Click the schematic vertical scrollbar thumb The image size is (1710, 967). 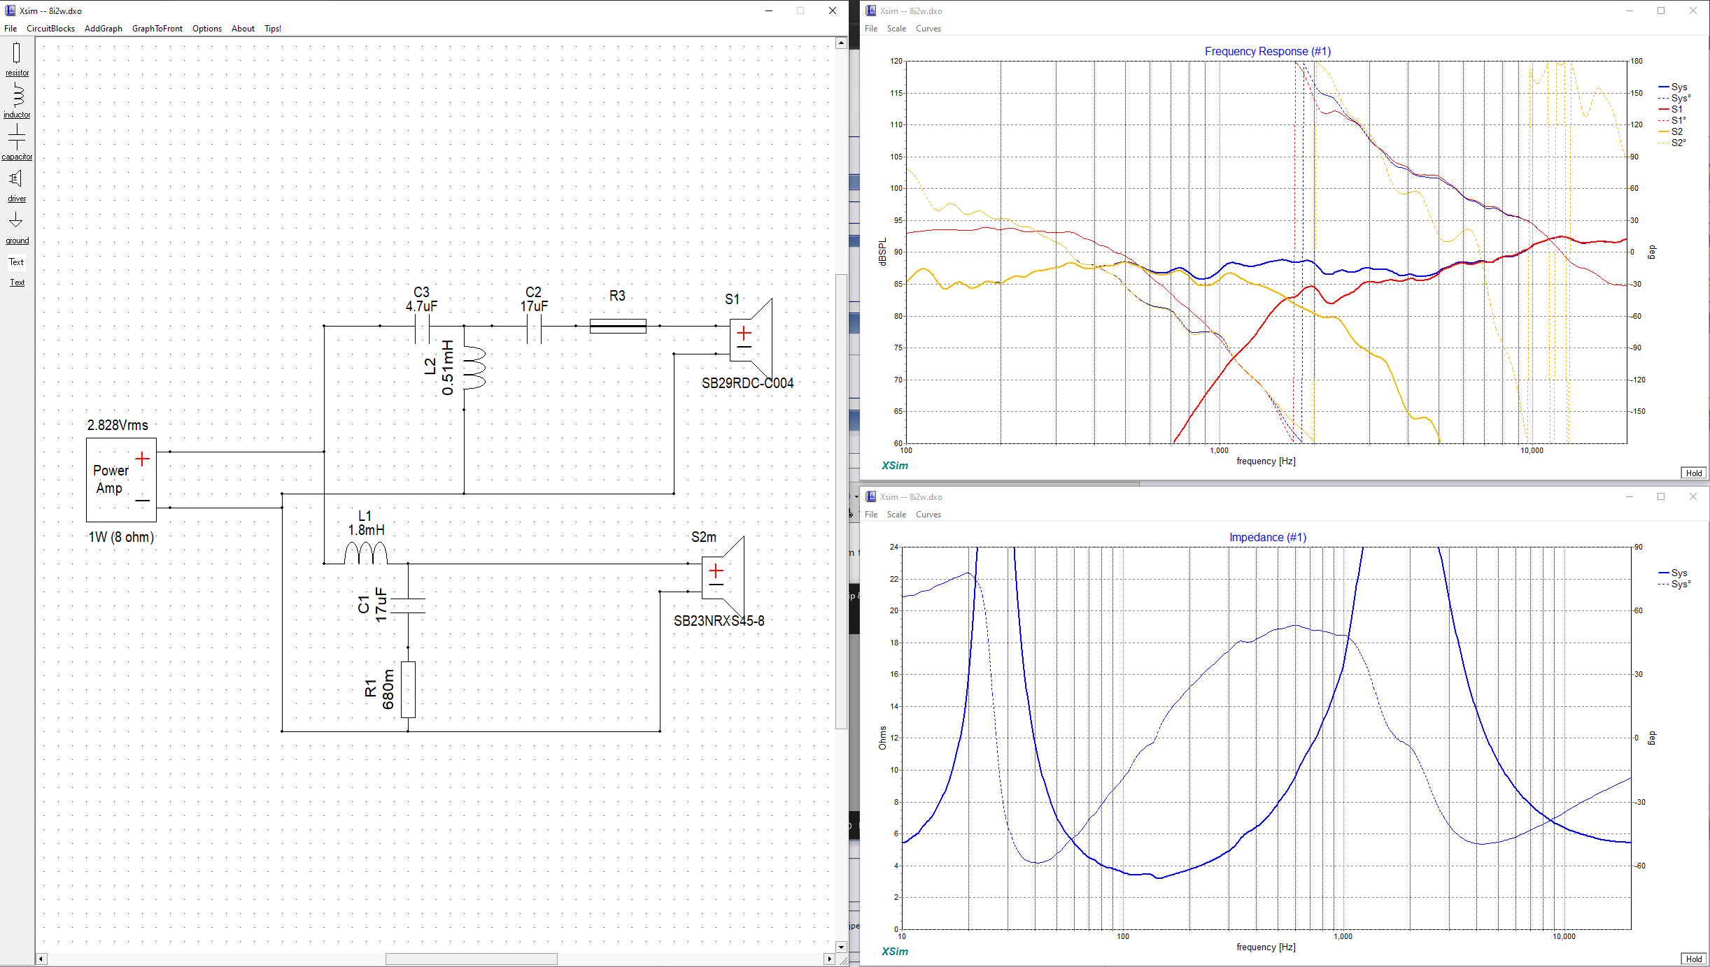click(x=841, y=502)
